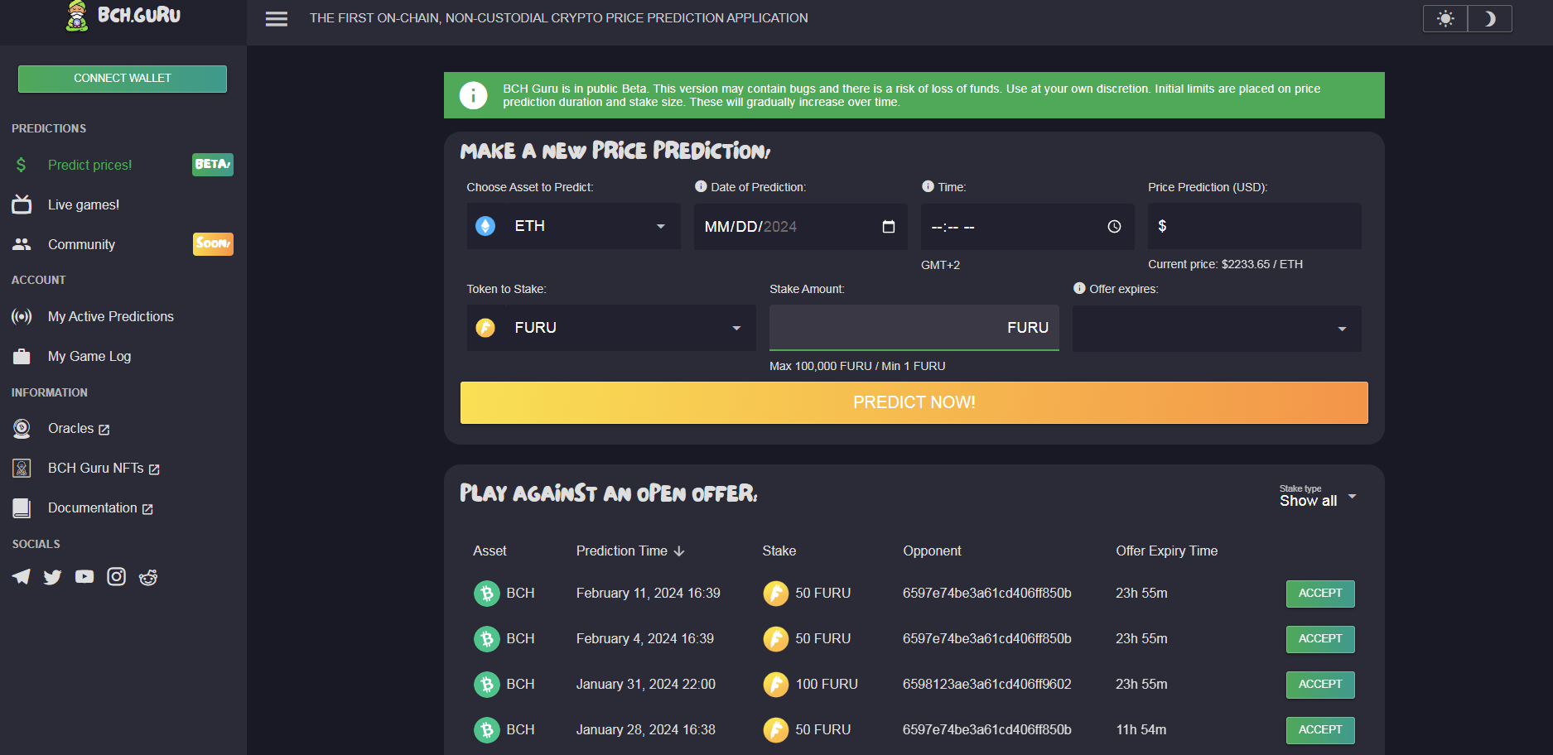Switch to light theme sun toggle
The image size is (1553, 755).
point(1445,19)
